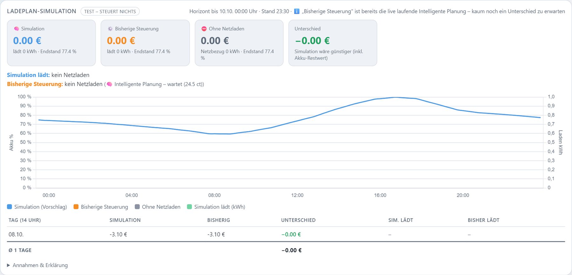This screenshot has width=572, height=275.
Task: Click the brain icon on the Simulation card
Action: (x=17, y=29)
